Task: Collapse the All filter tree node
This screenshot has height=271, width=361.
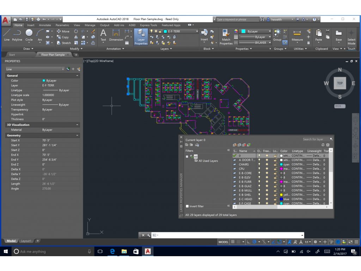Action: coord(187,156)
